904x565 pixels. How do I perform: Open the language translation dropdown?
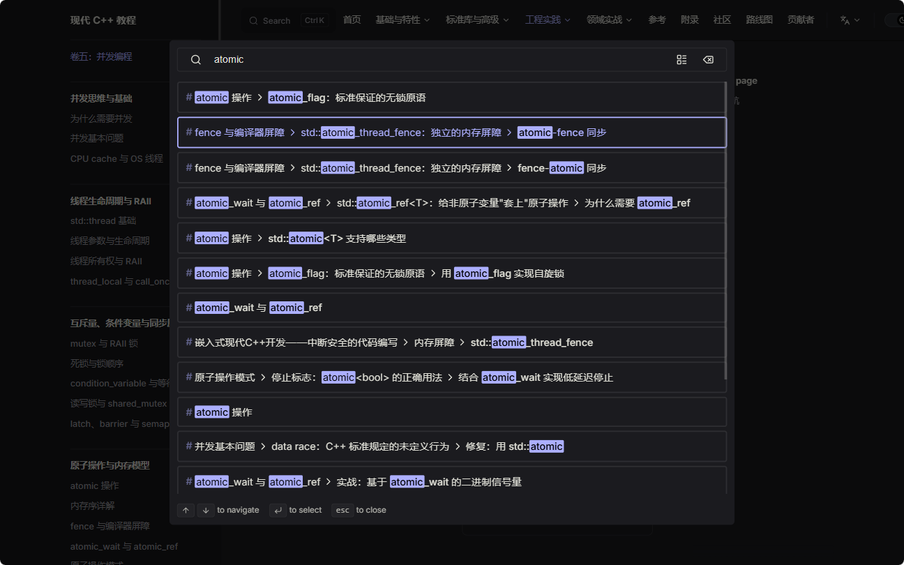[850, 20]
